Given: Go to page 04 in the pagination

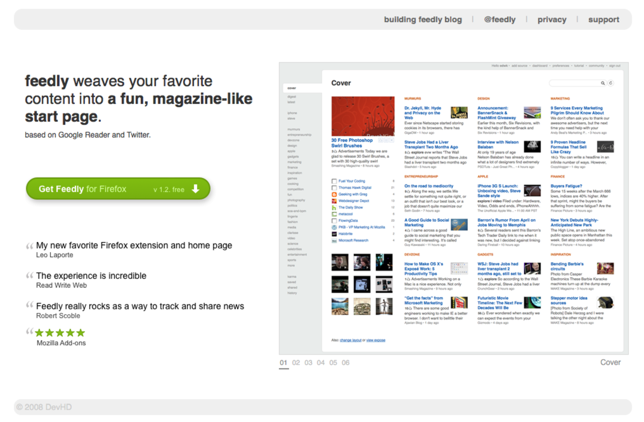Looking at the screenshot, I should (x=320, y=362).
